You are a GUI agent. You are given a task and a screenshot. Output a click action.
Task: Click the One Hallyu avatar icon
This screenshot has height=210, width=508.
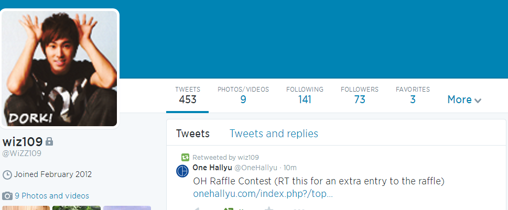[182, 171]
